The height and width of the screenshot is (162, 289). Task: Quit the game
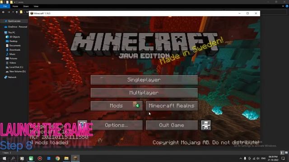click(x=172, y=125)
